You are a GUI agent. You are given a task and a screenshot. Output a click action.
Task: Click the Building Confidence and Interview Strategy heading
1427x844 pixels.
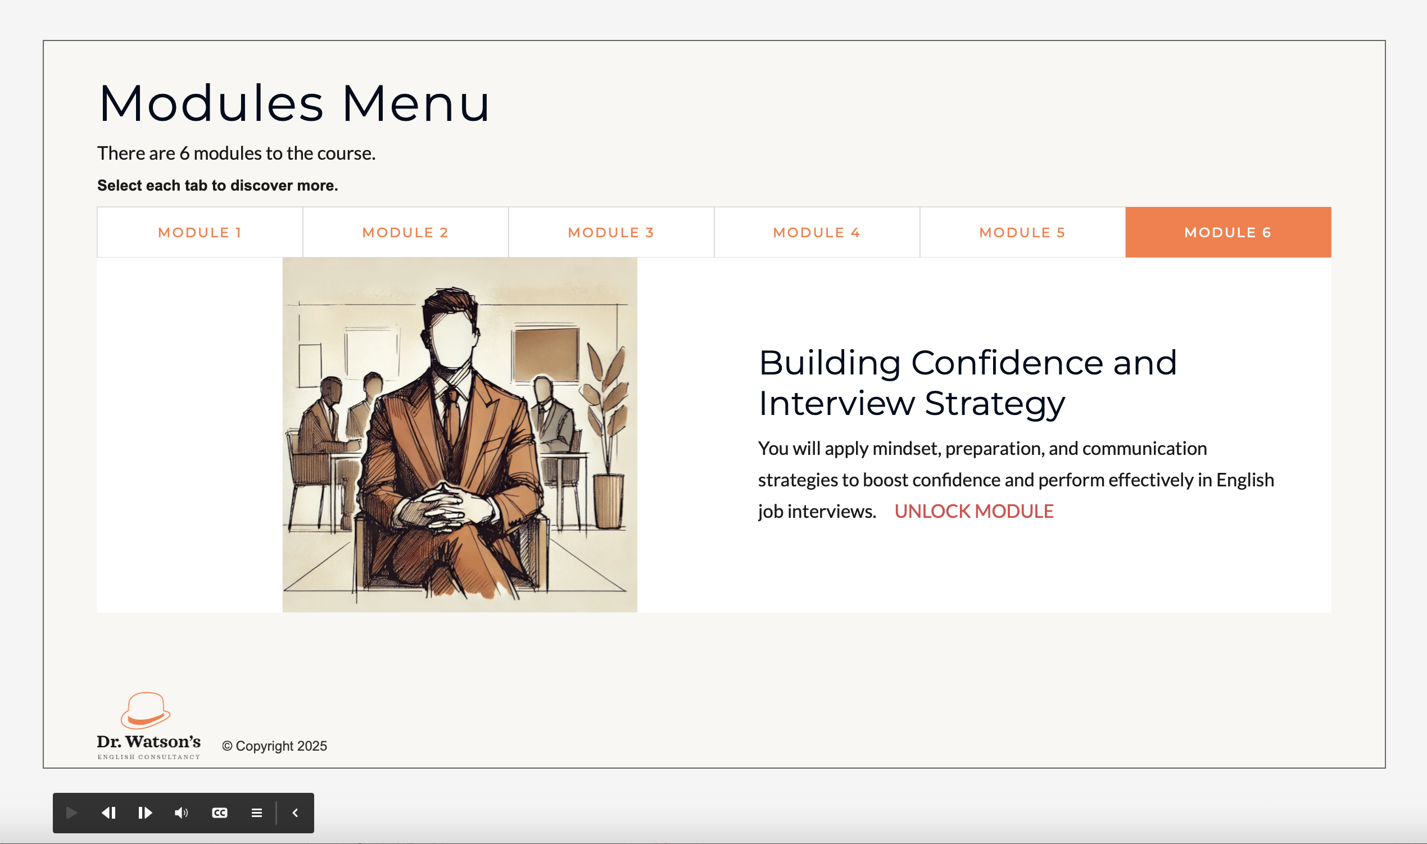967,383
